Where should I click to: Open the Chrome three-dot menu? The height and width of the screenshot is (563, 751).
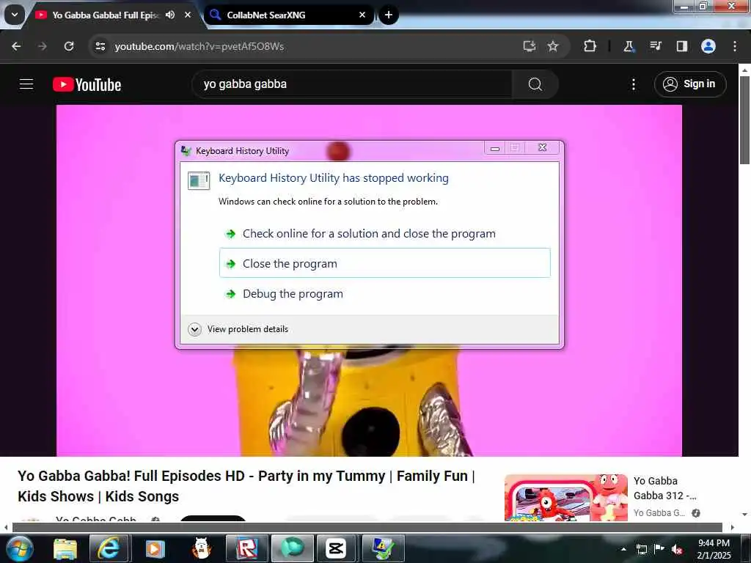click(x=735, y=46)
